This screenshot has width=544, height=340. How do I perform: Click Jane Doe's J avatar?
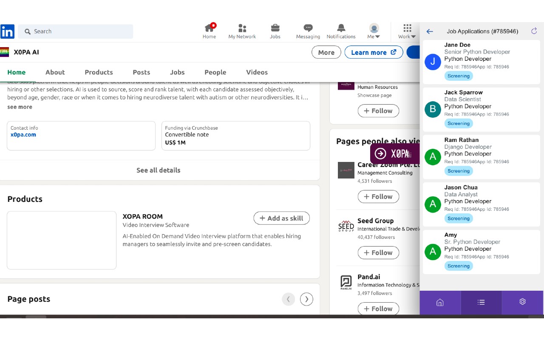pyautogui.click(x=433, y=62)
